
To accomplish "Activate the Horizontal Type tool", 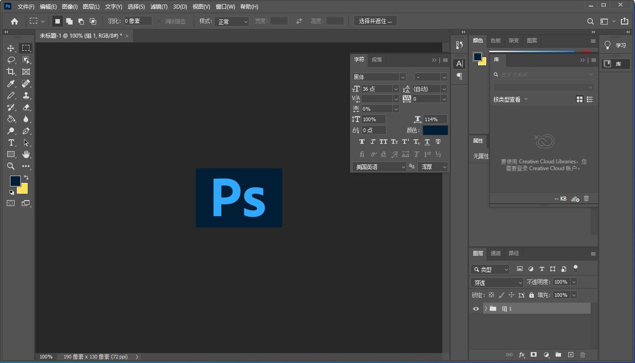I will click(10, 142).
